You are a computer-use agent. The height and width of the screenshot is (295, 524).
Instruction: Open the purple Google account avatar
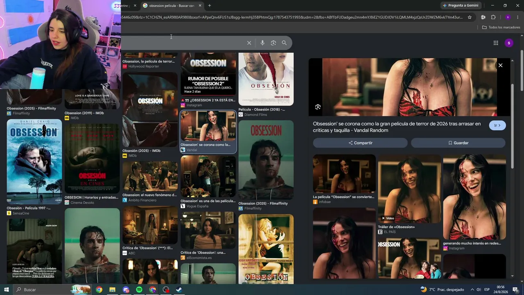pos(509,43)
